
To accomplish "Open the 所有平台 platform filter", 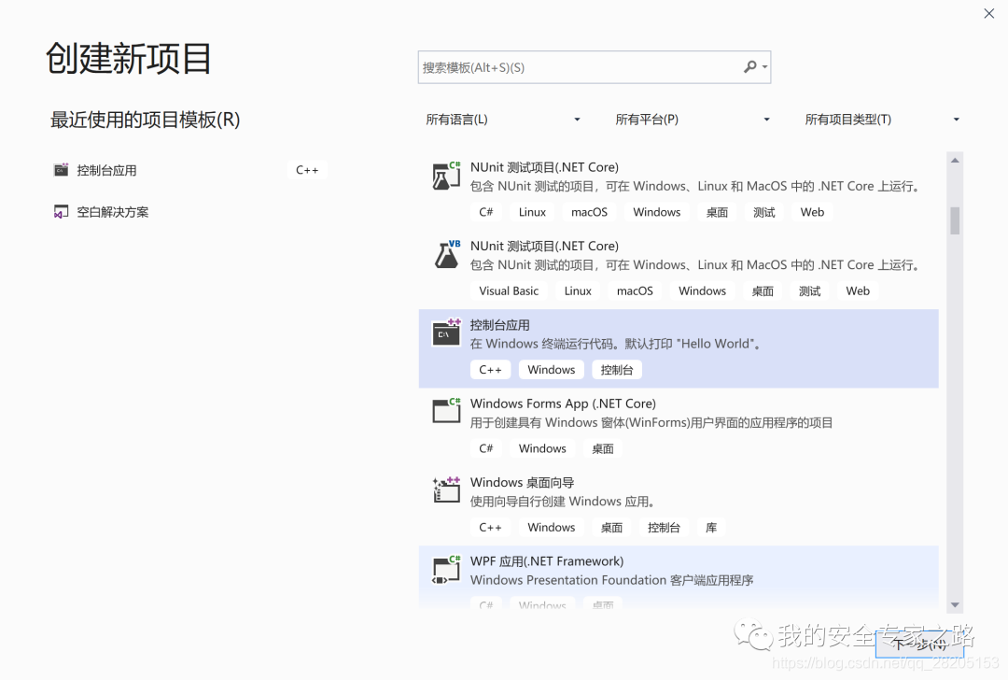I will [693, 119].
